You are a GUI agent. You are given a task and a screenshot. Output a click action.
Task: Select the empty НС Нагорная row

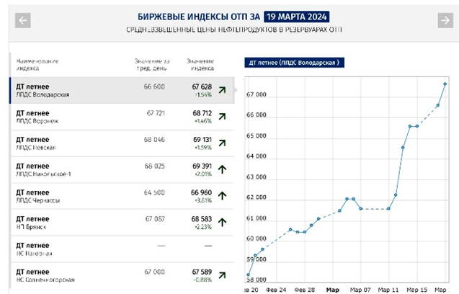click(x=108, y=249)
